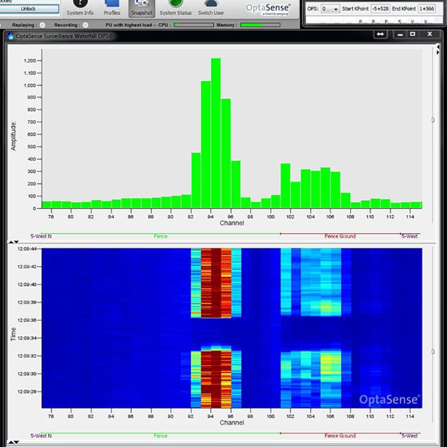Open the OPS dropdown
Viewport: 447px width, 447px height.
[x=330, y=9]
